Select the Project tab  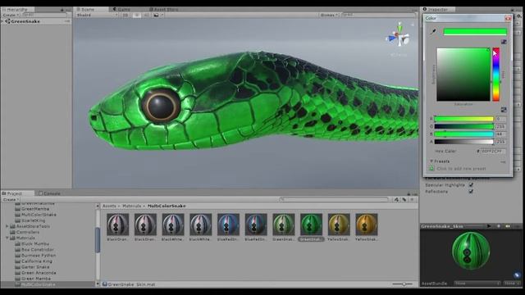click(x=17, y=193)
